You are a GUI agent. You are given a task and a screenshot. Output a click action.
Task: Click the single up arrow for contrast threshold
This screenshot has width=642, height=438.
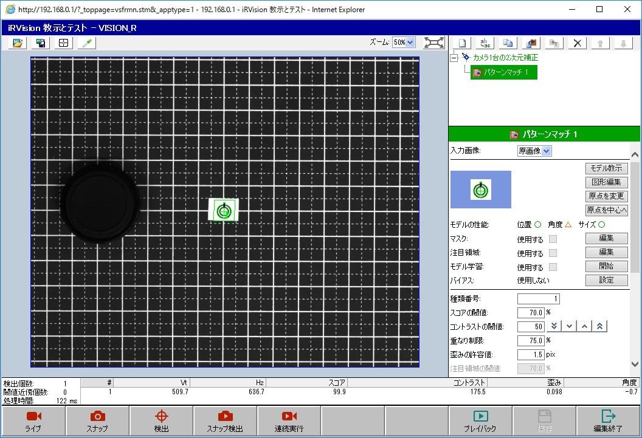(x=584, y=327)
